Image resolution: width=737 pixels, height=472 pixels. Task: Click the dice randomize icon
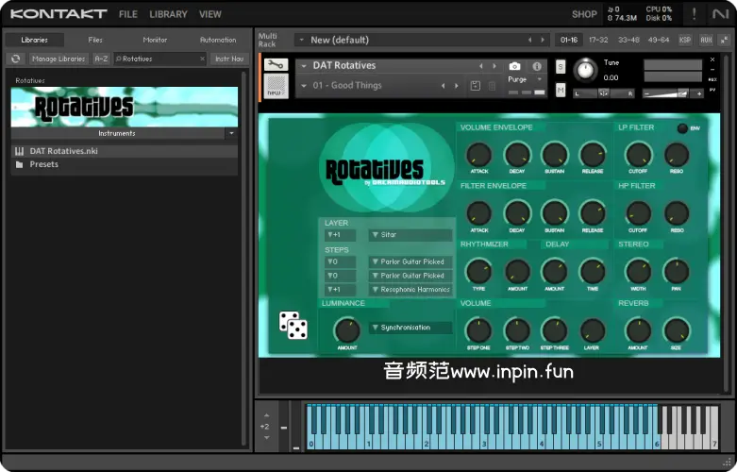[x=293, y=325]
